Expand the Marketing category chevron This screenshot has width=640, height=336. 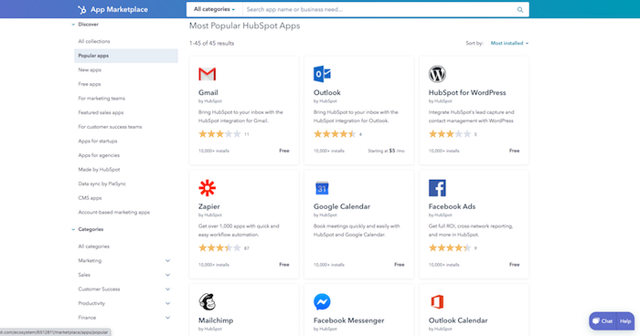(x=167, y=260)
